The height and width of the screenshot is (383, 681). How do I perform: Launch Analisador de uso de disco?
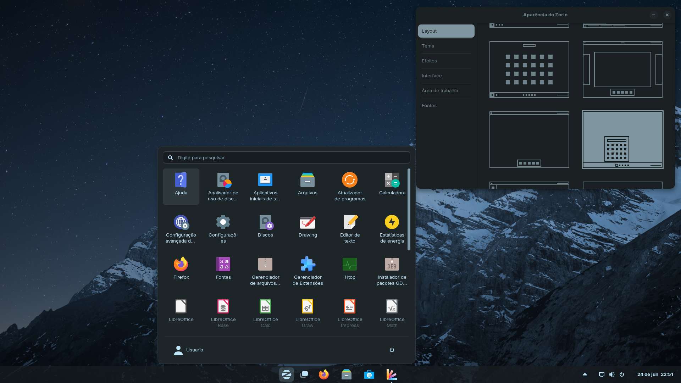[223, 187]
